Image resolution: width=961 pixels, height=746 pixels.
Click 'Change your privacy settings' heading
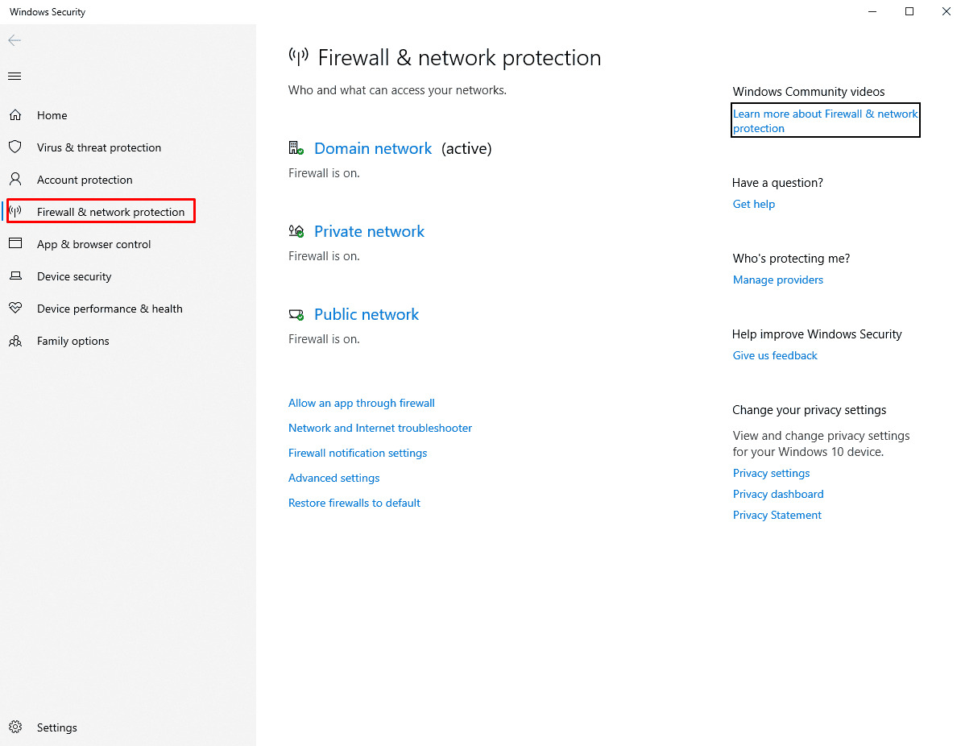(x=809, y=410)
